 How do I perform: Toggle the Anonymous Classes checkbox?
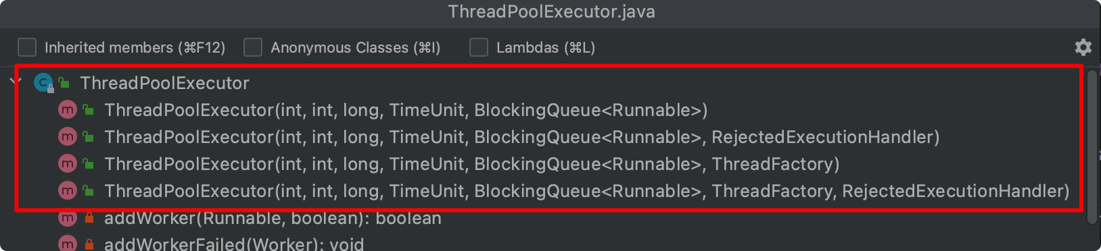point(253,47)
